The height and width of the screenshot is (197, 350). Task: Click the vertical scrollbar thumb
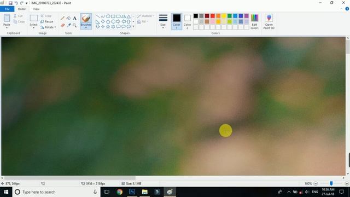[x=348, y=47]
